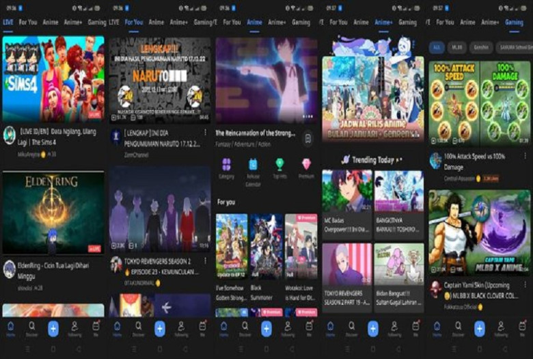Tap Android home button on Anime-tab screen
Image resolution: width=533 pixels, height=359 pixels.
266,349
